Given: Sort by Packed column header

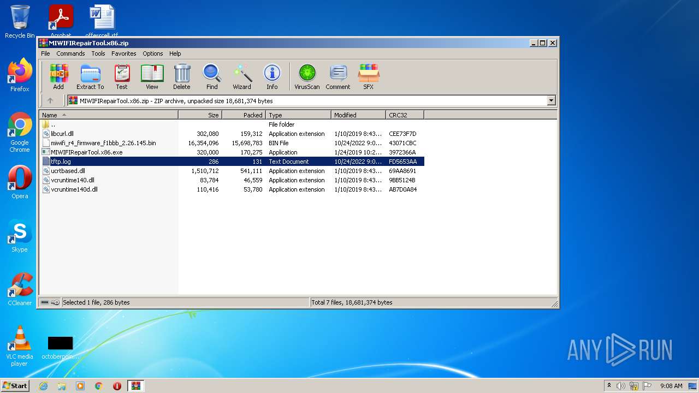Looking at the screenshot, I should tap(244, 115).
